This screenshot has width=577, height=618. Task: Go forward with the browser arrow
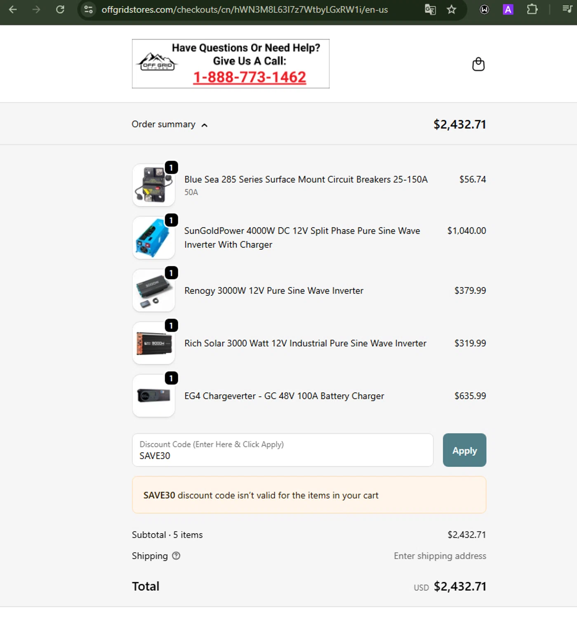click(36, 9)
